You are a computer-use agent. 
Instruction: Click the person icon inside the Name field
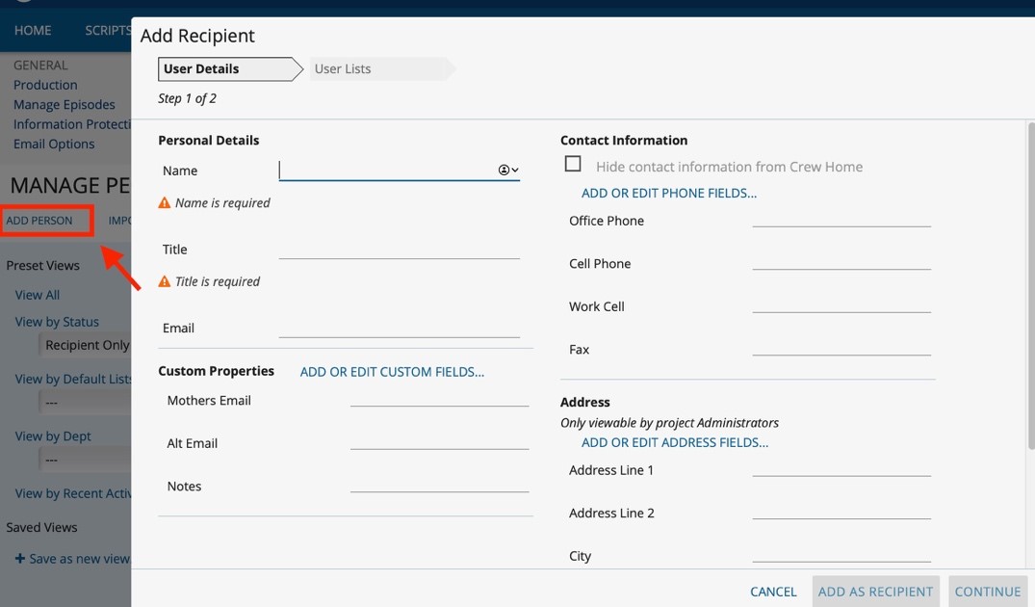pos(502,169)
